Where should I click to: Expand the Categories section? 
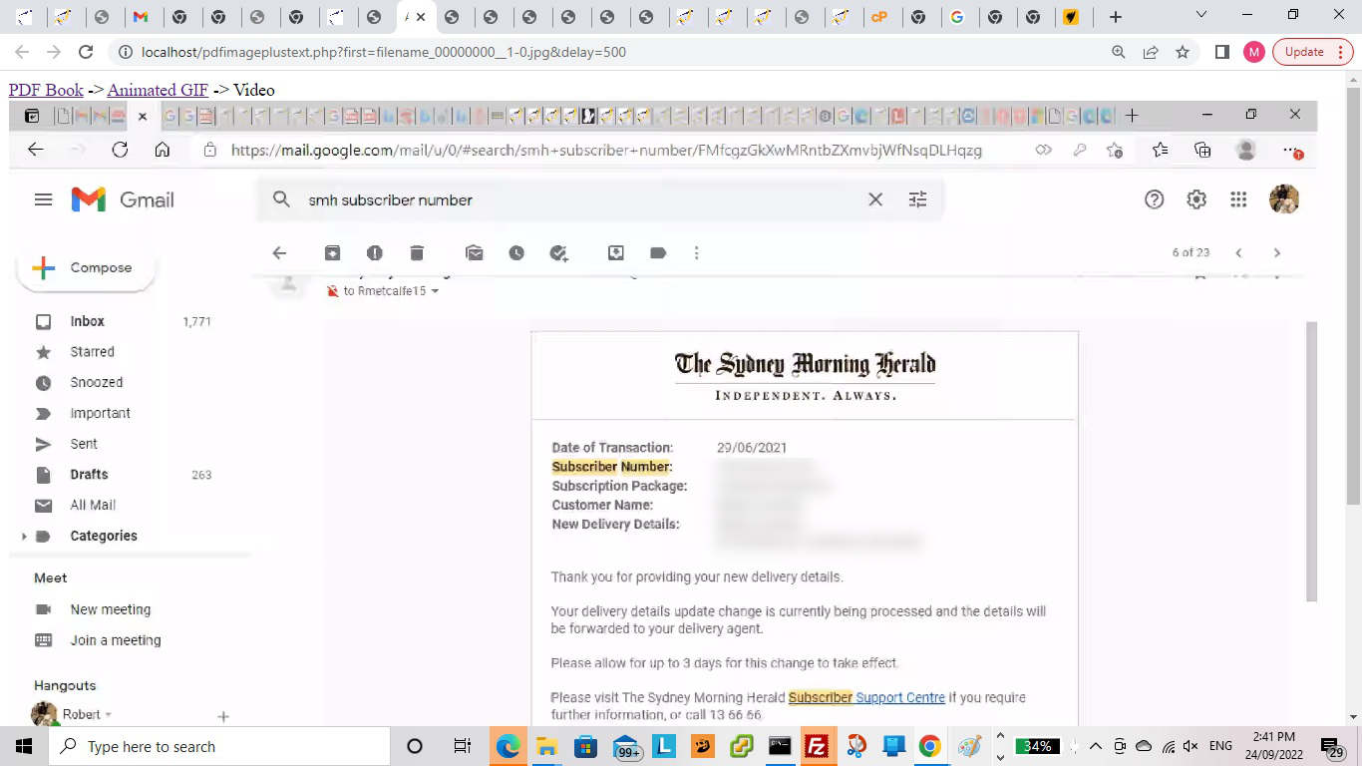(x=24, y=537)
